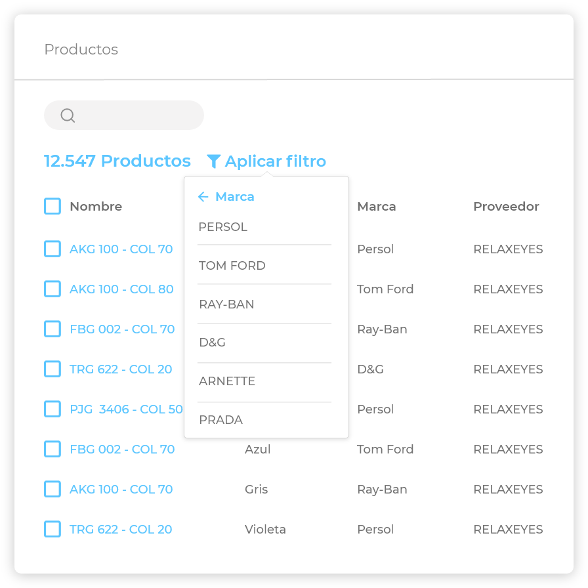Open product link FBG 002 - COL 70 with Azul color
The width and height of the screenshot is (588, 588).
122,450
